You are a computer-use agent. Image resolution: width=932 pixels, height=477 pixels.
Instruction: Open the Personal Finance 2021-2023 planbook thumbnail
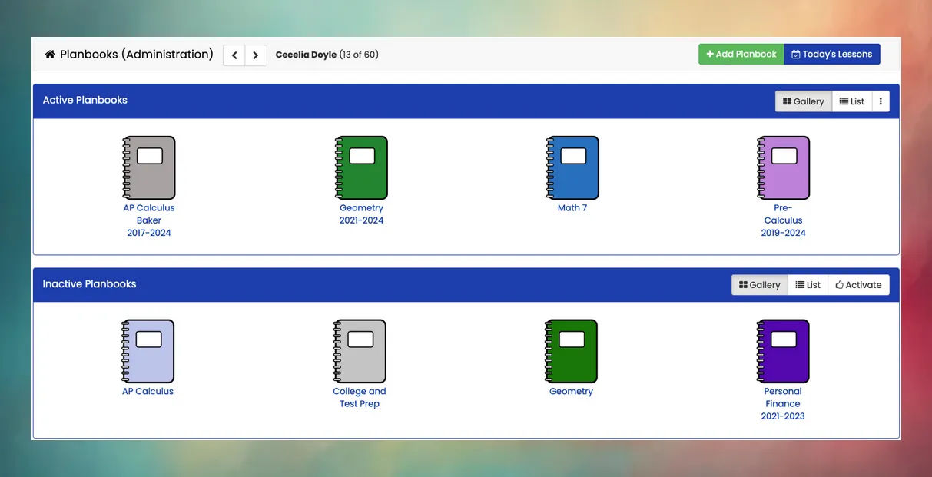pyautogui.click(x=783, y=350)
